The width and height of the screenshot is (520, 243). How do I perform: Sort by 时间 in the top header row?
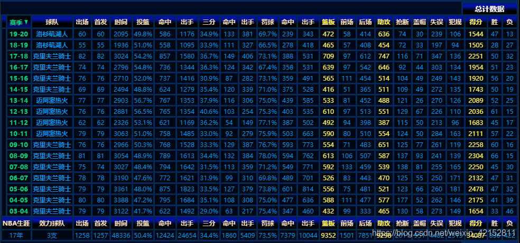(x=121, y=22)
